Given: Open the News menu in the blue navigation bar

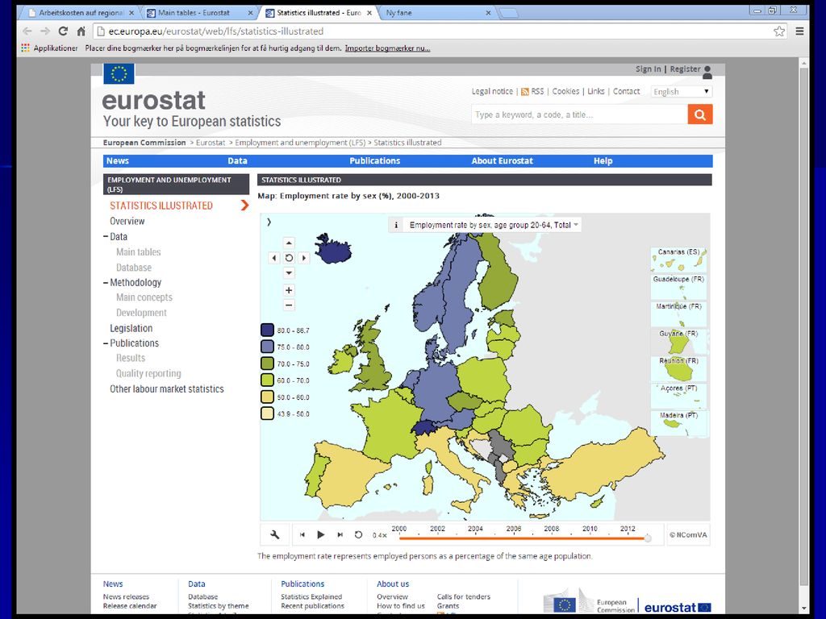Looking at the screenshot, I should [x=118, y=161].
